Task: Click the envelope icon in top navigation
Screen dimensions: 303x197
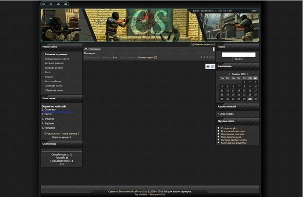Action: tap(51, 4)
